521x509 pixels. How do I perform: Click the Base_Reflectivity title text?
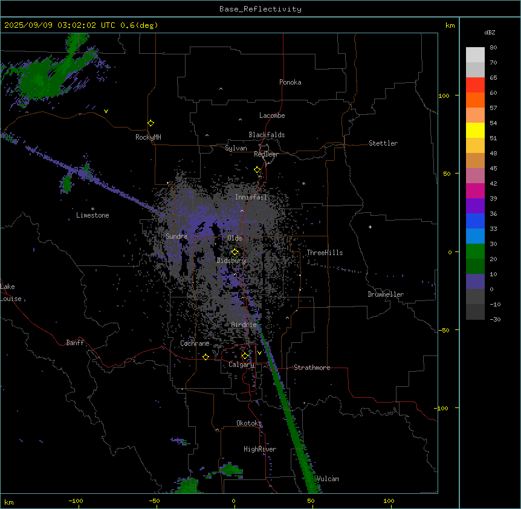(x=260, y=9)
